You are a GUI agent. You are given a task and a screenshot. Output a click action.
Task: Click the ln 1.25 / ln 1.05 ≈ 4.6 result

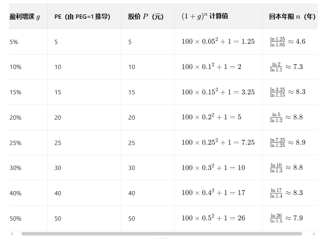click(288, 42)
